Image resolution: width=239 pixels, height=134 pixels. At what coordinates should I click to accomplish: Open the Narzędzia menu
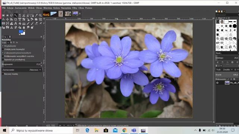click(66, 8)
